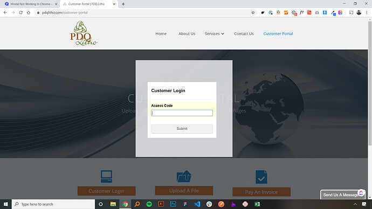Open Excel from the taskbar
372x209 pixels.
pyautogui.click(x=257, y=204)
